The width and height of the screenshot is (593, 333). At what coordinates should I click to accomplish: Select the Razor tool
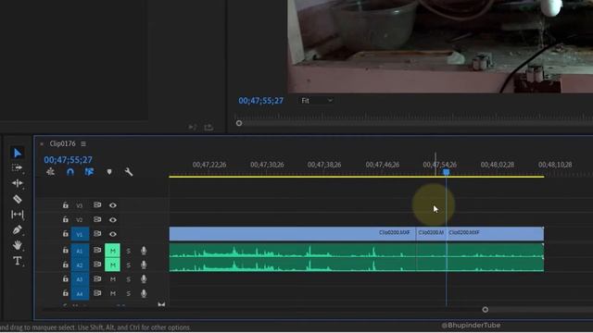point(18,199)
